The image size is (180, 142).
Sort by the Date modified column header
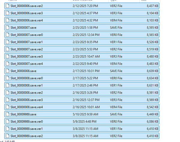(82, 1)
